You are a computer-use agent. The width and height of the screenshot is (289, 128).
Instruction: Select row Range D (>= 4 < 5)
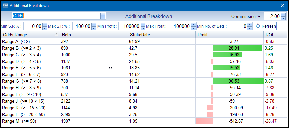pyautogui.click(x=144, y=61)
